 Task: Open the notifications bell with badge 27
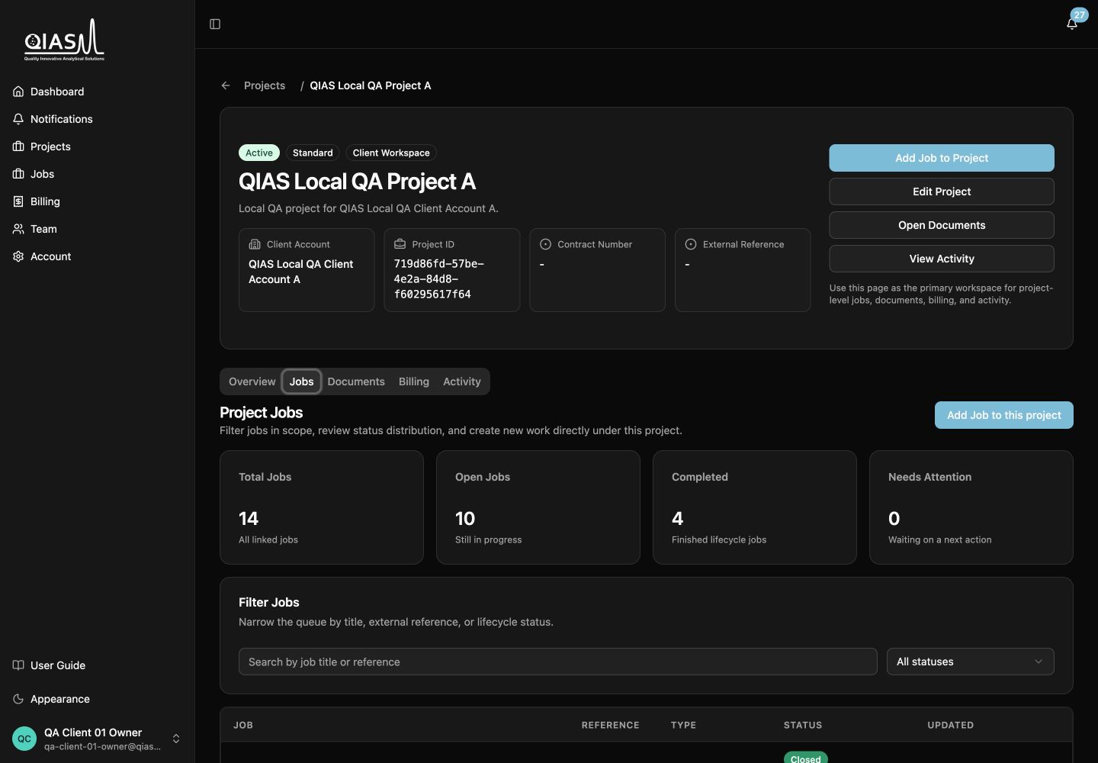click(1072, 24)
